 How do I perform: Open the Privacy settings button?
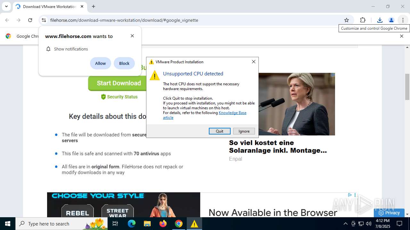pyautogui.click(x=389, y=213)
